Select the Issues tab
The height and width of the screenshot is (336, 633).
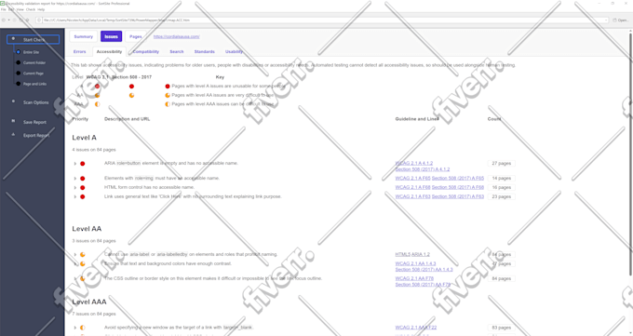(111, 36)
